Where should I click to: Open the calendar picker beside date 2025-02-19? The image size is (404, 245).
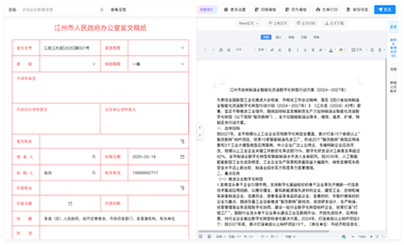coord(182,157)
